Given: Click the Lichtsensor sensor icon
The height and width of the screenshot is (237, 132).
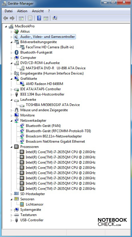Looking at the screenshot, I should 22,204.
